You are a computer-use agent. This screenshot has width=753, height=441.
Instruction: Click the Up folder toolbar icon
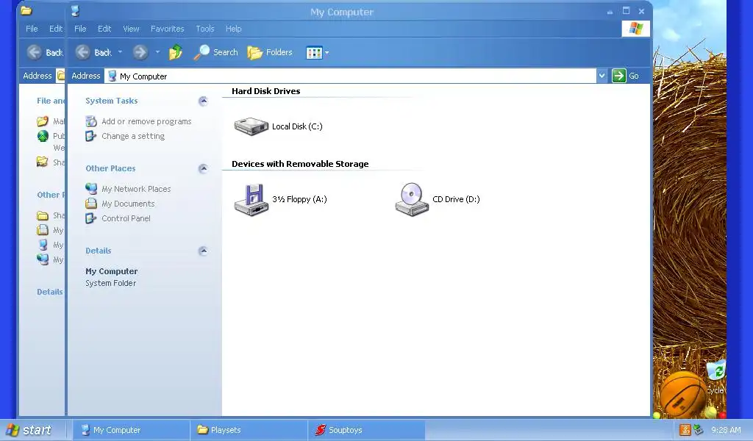(x=176, y=52)
